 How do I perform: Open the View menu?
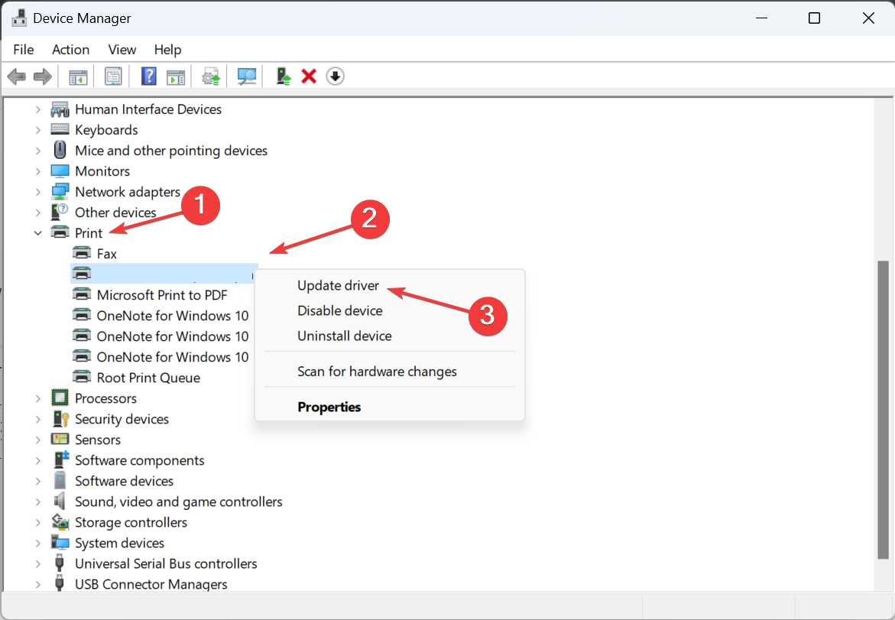(122, 50)
